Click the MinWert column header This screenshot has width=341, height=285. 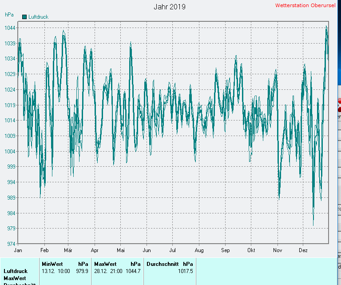[x=52, y=264]
